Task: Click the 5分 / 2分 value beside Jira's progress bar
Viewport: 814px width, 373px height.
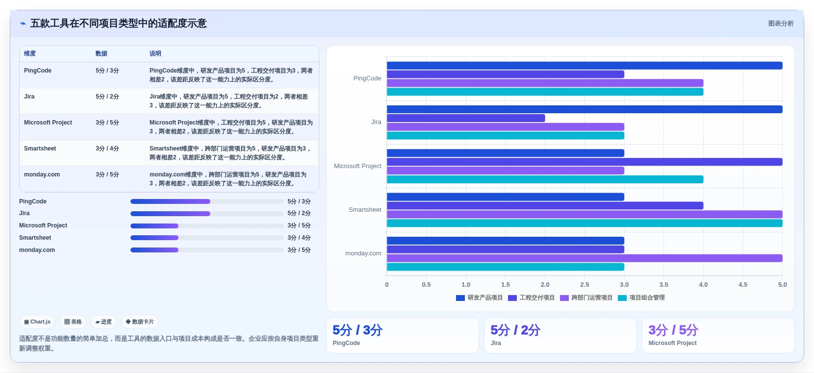Action: 299,214
